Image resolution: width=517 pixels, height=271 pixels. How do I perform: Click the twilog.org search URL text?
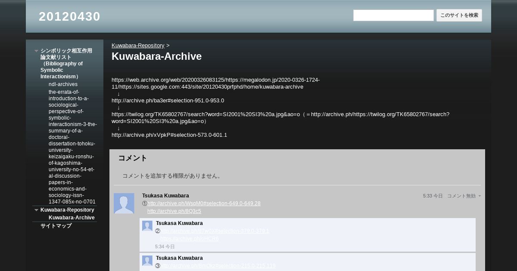[x=280, y=118]
